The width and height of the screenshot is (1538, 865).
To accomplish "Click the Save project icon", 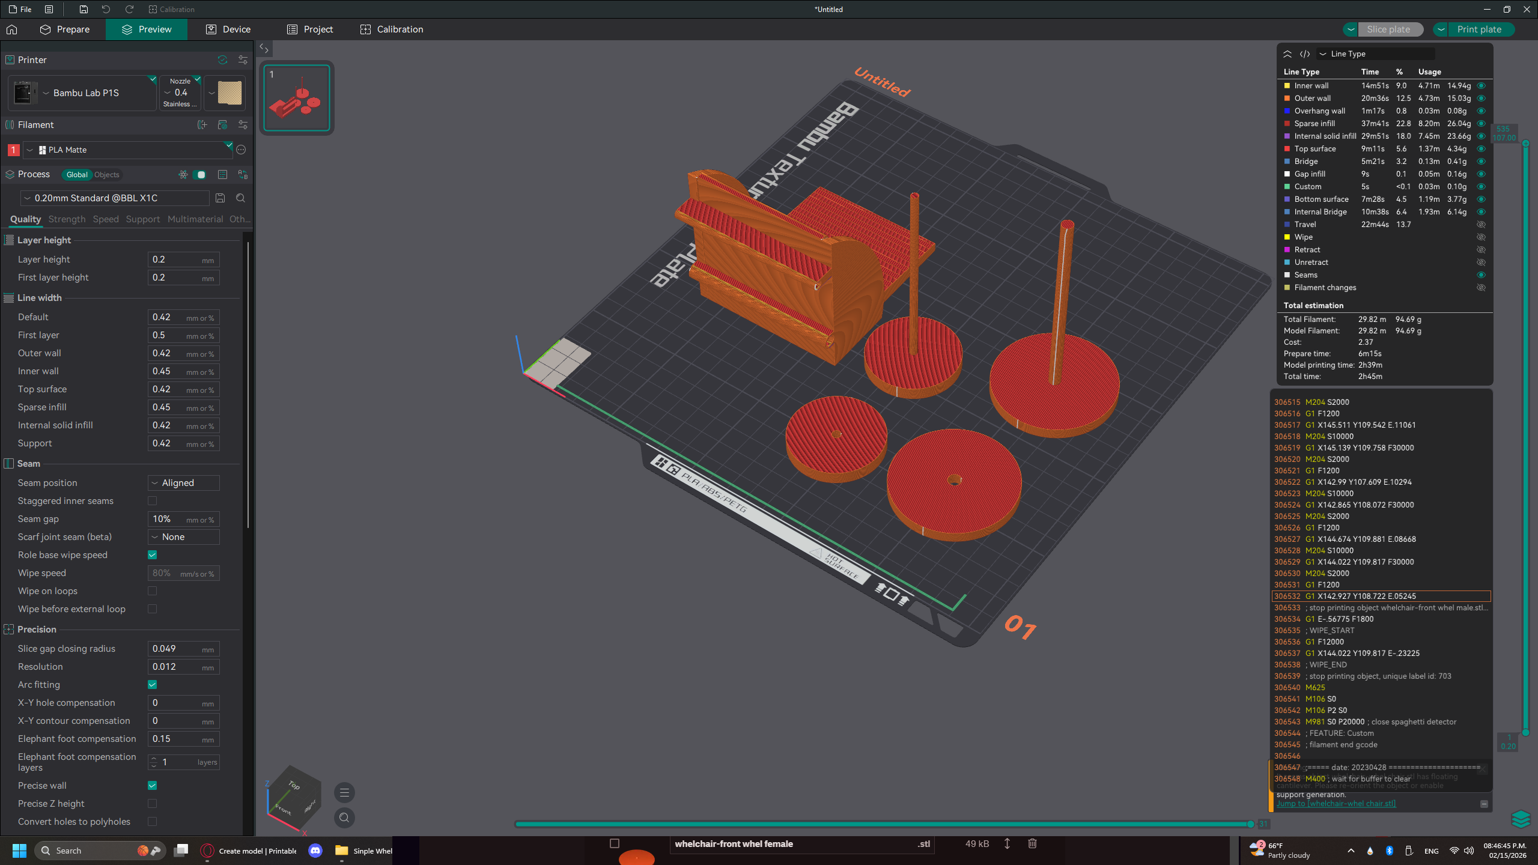I will 84,9.
